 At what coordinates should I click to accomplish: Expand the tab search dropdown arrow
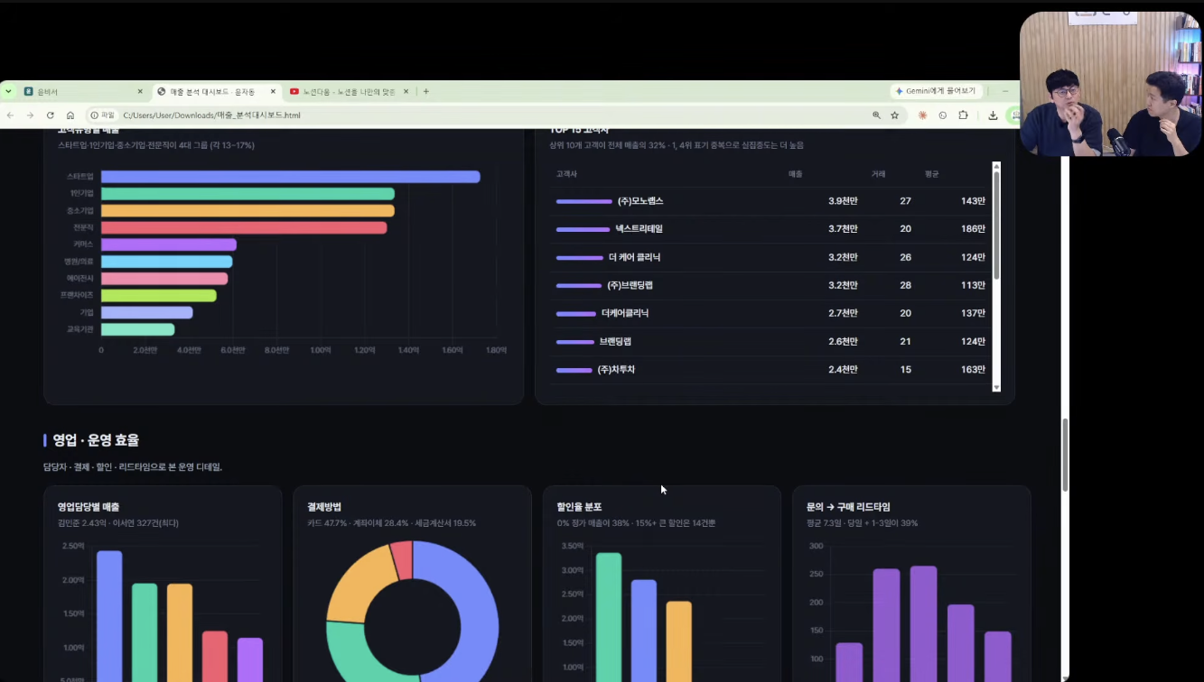pos(8,91)
